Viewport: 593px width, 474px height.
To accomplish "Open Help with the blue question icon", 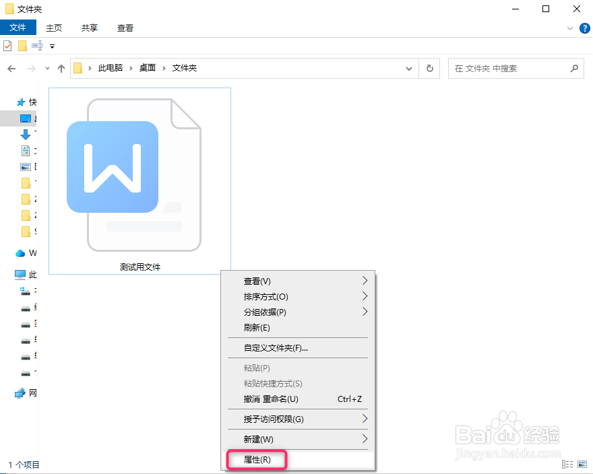I will (584, 28).
